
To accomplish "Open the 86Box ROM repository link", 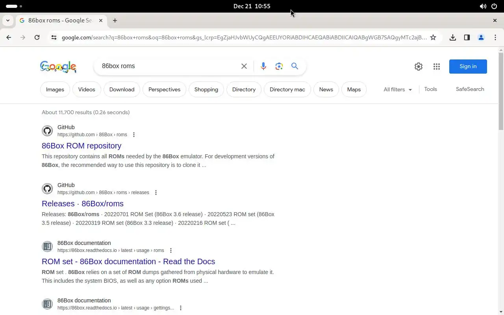I will pos(82,146).
